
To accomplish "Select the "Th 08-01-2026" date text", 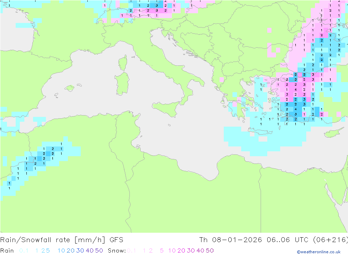I will point(231,240).
